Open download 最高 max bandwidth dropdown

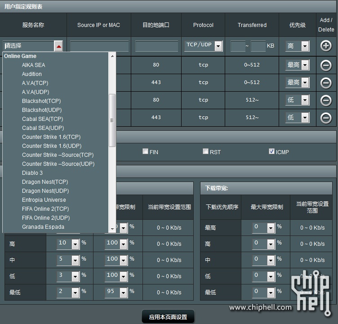click(x=264, y=227)
